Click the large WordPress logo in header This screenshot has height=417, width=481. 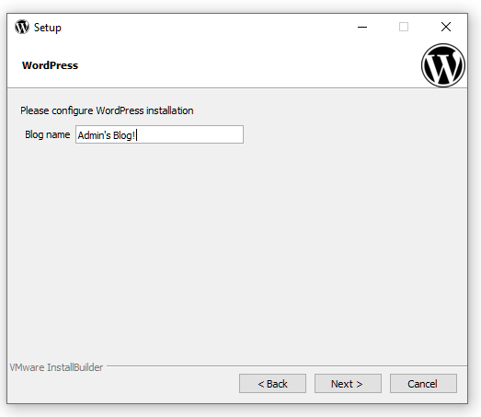(443, 65)
